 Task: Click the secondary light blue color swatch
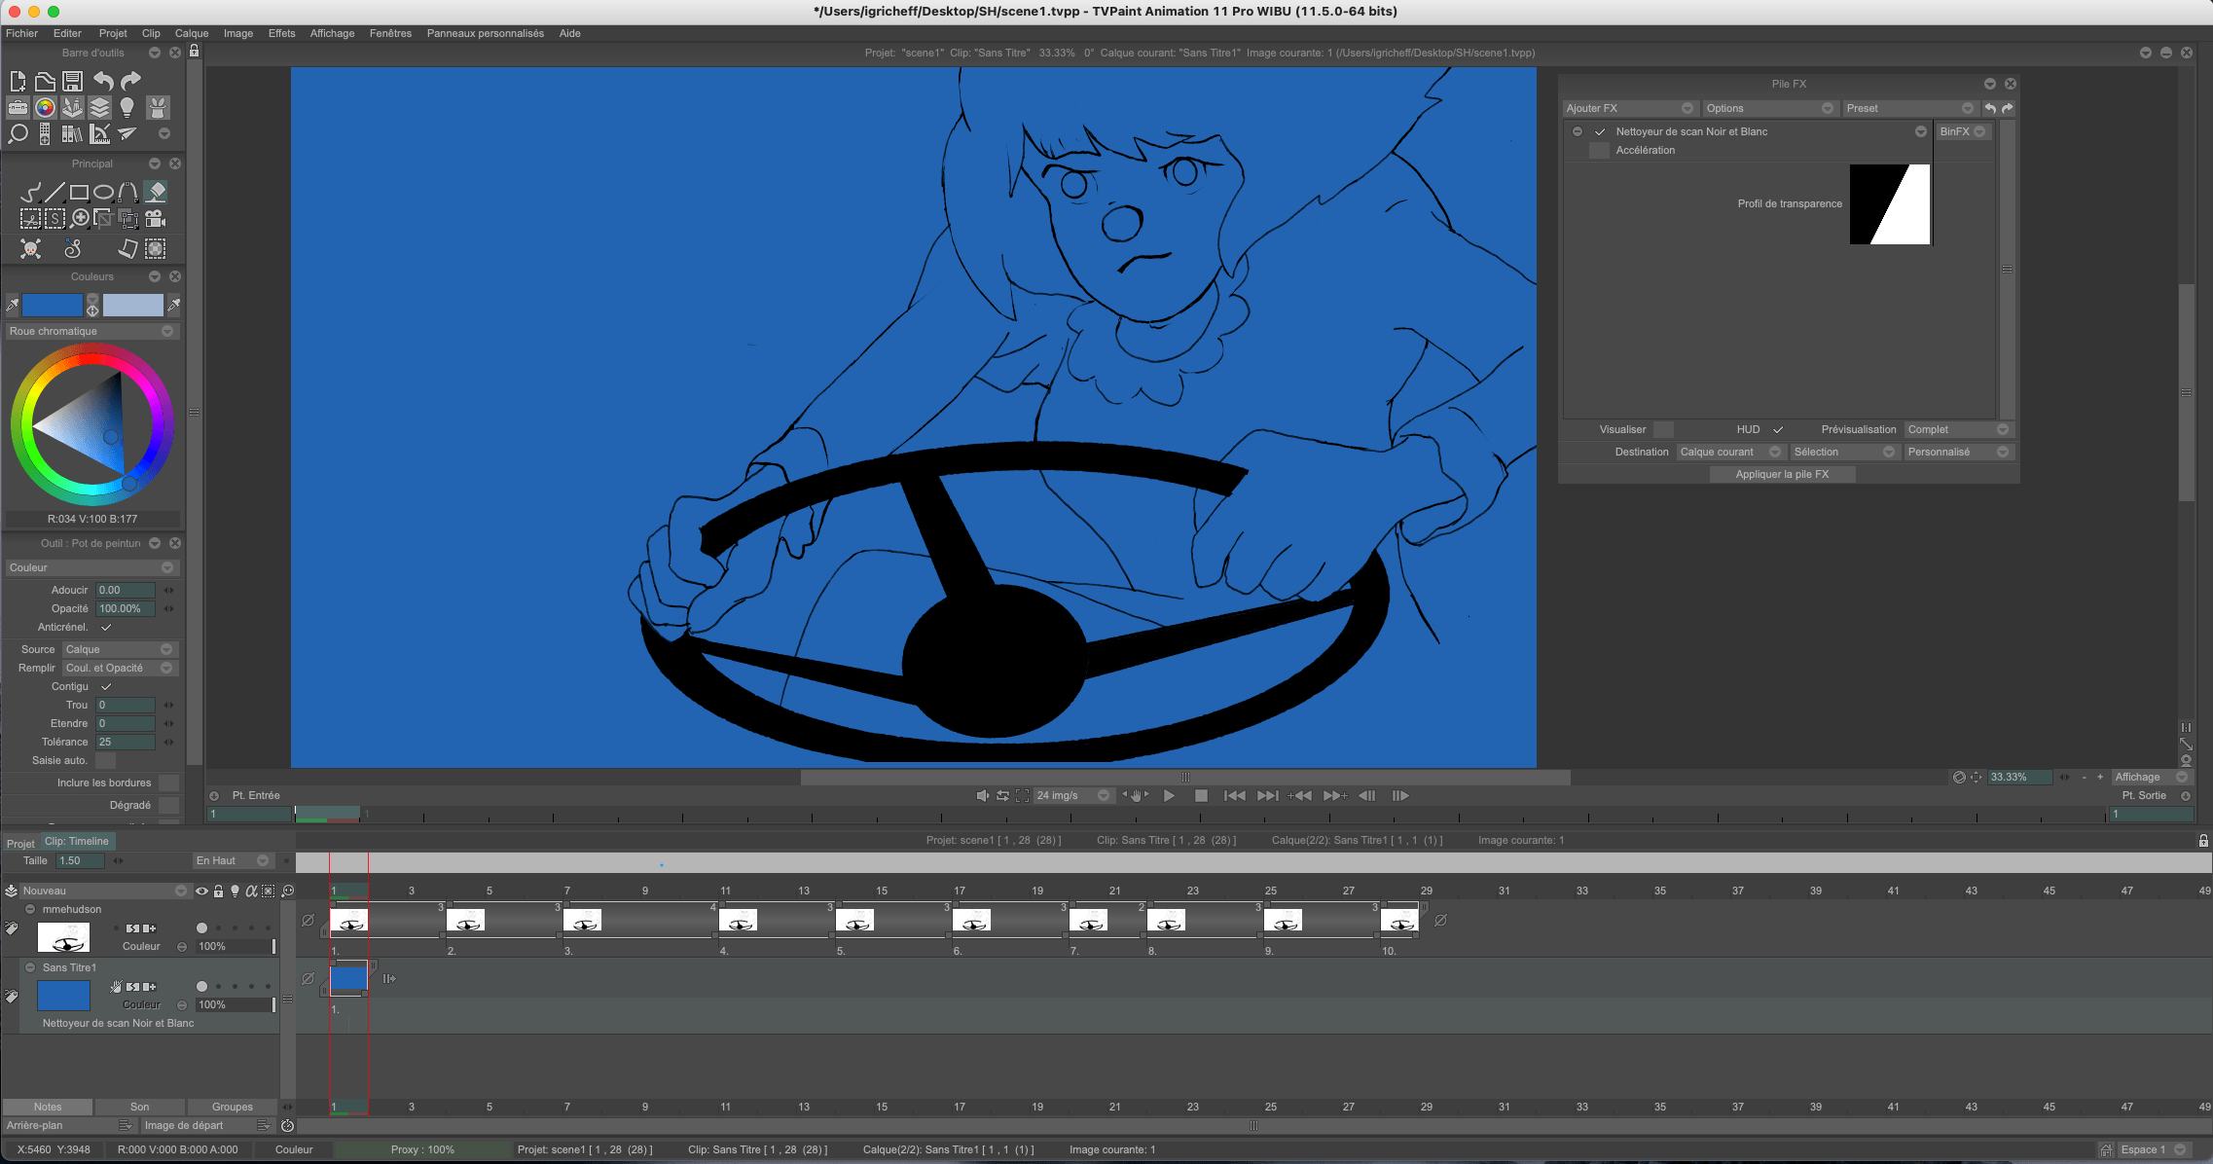pos(133,306)
